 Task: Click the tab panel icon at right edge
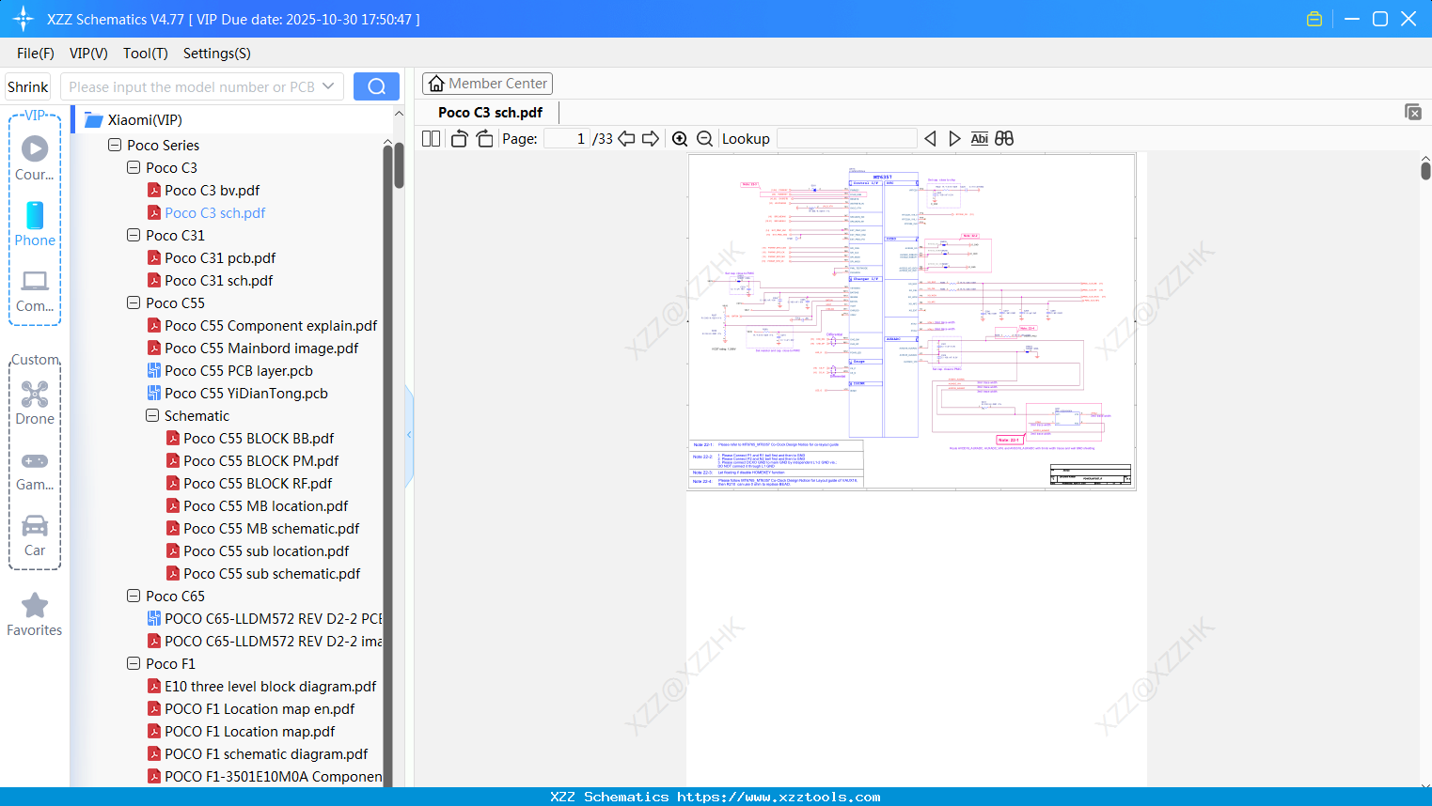tap(1413, 112)
